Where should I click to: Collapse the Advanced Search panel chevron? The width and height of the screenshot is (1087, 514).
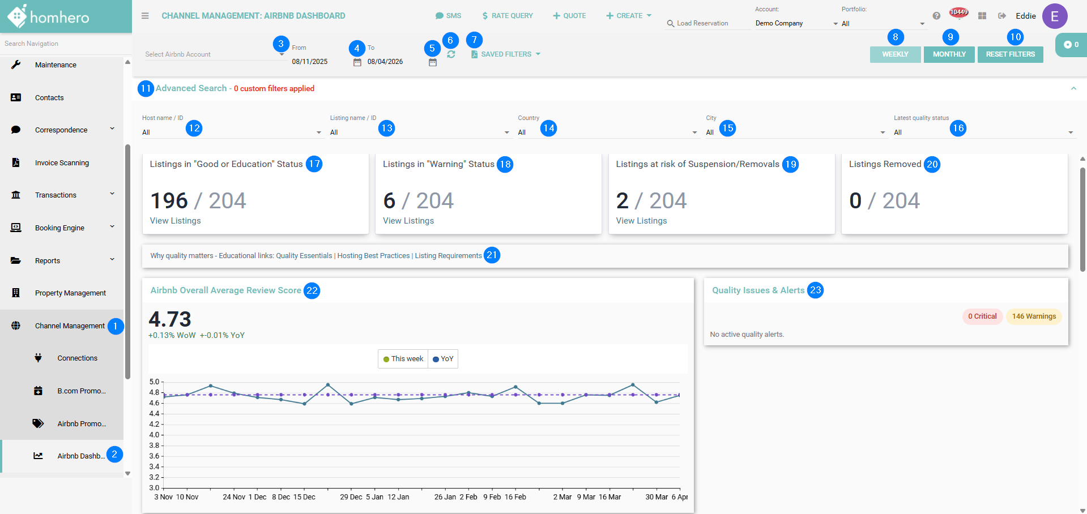click(x=1073, y=88)
